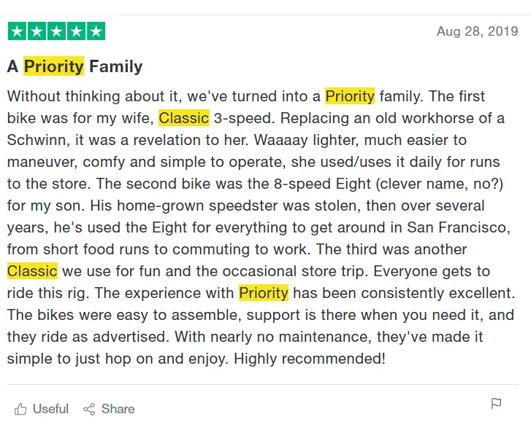The width and height of the screenshot is (531, 438).
Task: Select the fifth green rating star
Action: 96,31
